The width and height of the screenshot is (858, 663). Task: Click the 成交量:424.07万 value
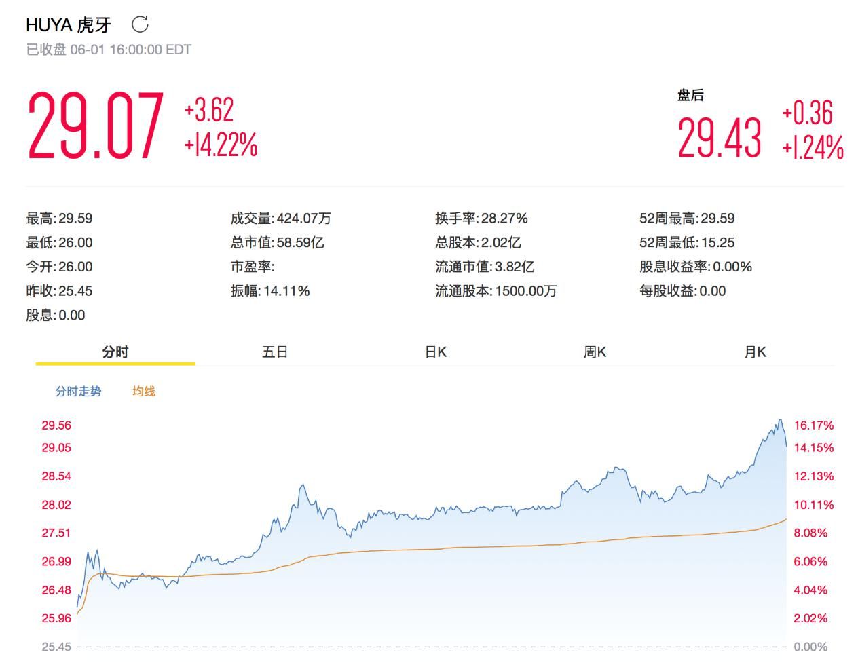281,219
